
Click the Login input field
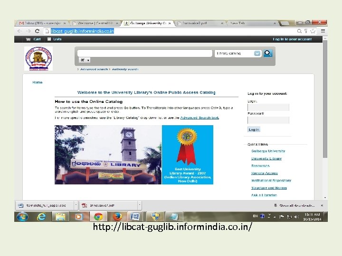click(x=268, y=107)
